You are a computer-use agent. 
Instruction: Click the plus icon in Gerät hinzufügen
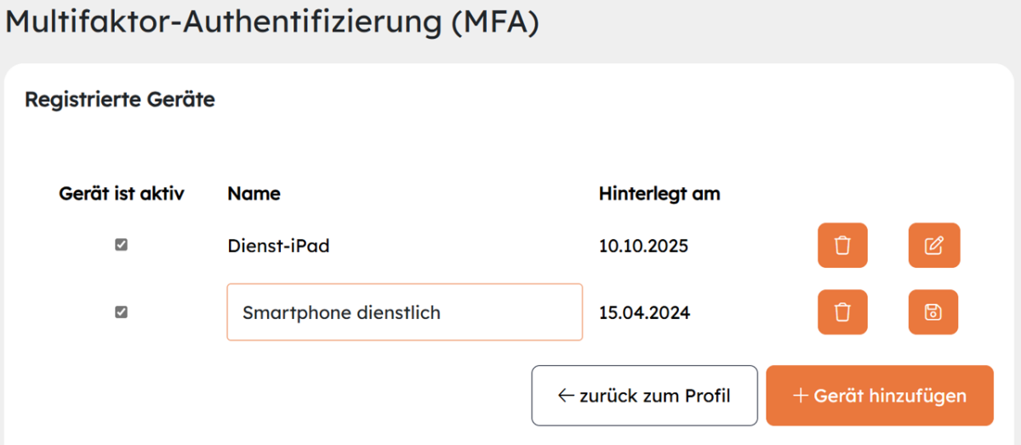[800, 396]
